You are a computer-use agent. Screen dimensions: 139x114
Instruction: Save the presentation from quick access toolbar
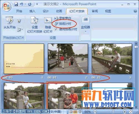pyautogui.click(x=16, y=4)
